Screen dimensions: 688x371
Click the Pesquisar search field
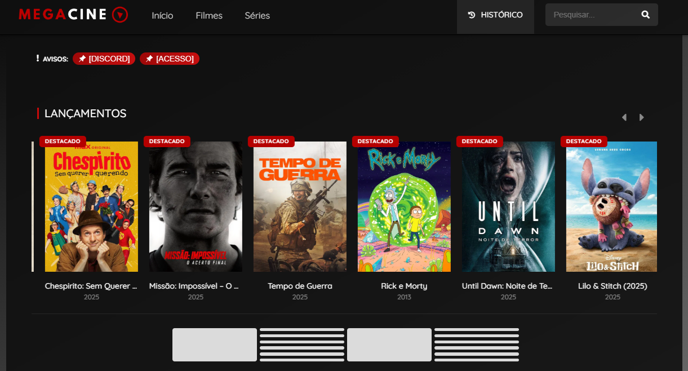602,15
